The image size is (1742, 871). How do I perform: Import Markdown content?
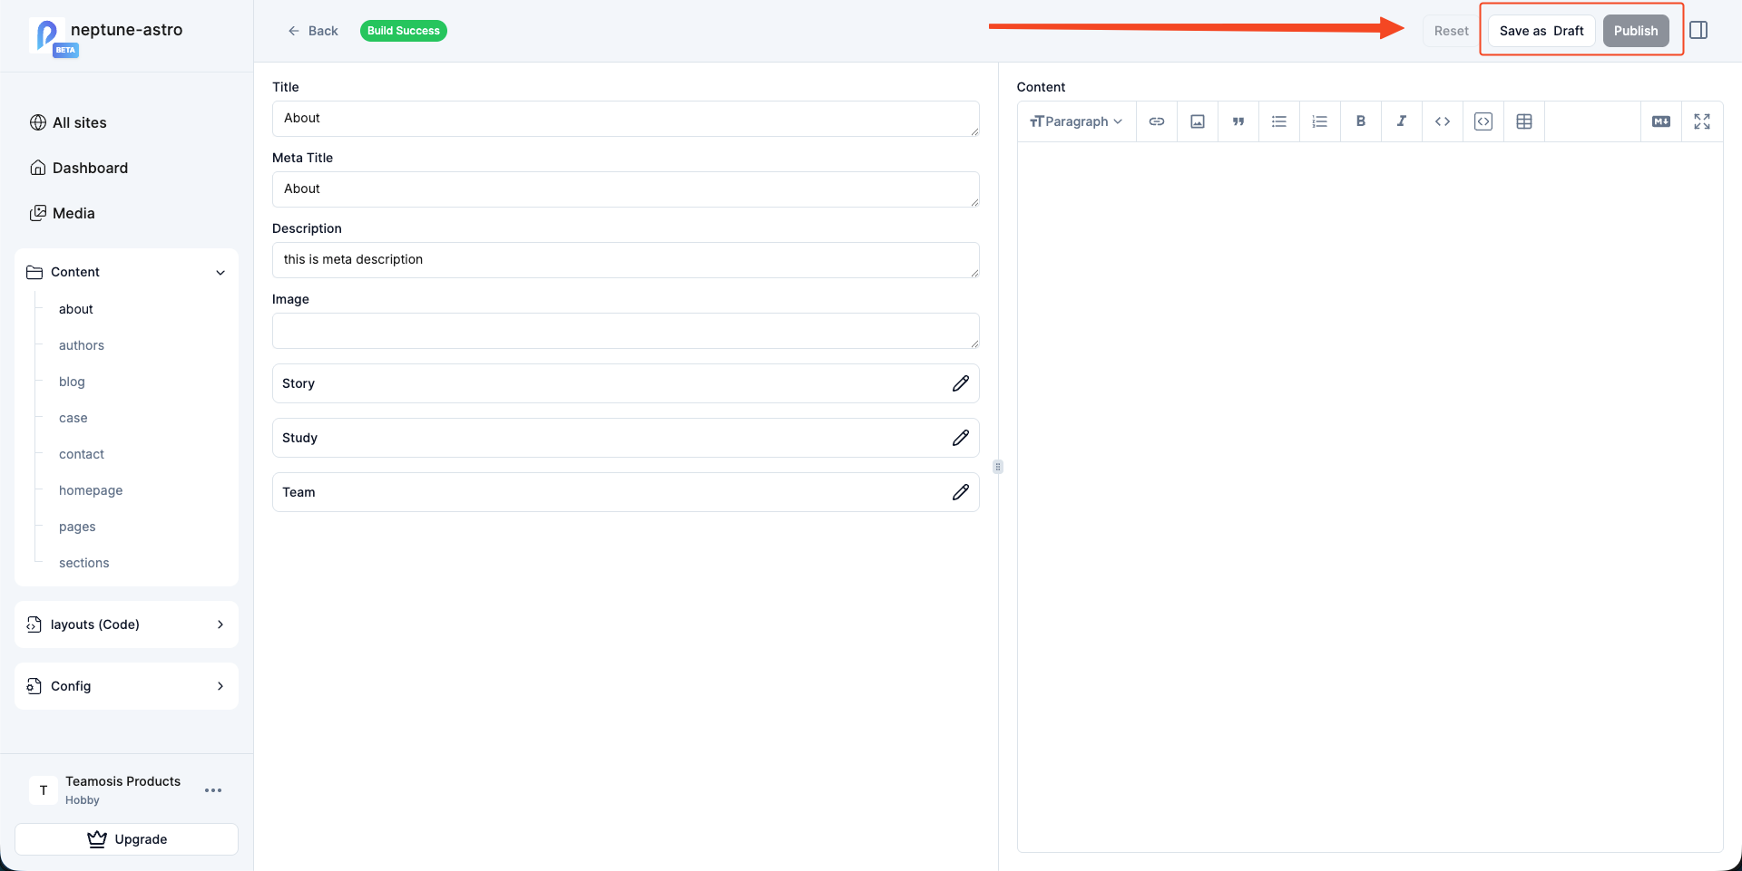pyautogui.click(x=1660, y=121)
